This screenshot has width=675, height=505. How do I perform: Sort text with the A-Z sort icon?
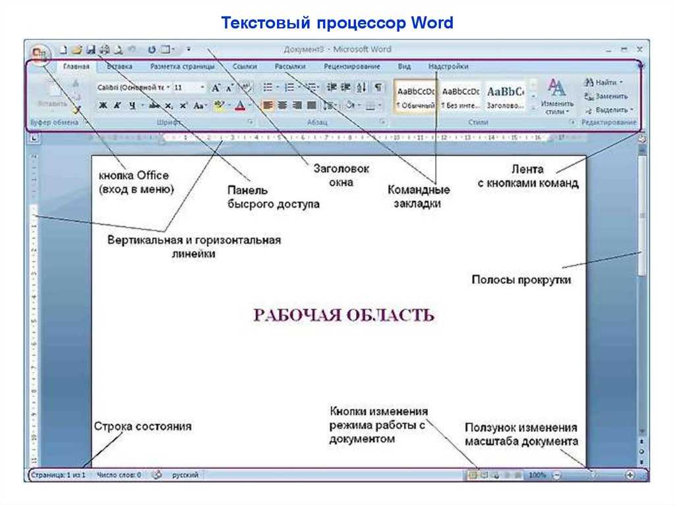[362, 88]
